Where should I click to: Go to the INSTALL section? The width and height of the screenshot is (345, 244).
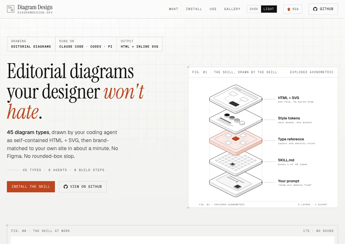point(194,9)
